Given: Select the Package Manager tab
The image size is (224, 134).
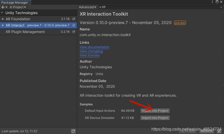Looking at the screenshot, I should (x=15, y=2).
